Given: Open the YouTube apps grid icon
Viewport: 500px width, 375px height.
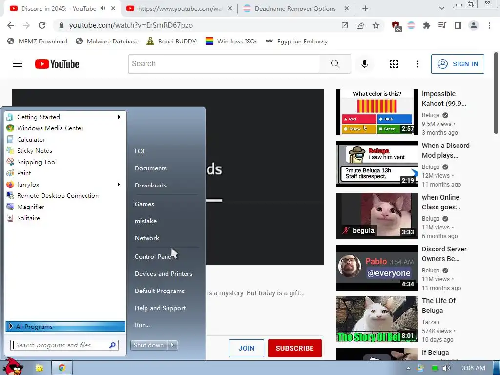Looking at the screenshot, I should 394,64.
